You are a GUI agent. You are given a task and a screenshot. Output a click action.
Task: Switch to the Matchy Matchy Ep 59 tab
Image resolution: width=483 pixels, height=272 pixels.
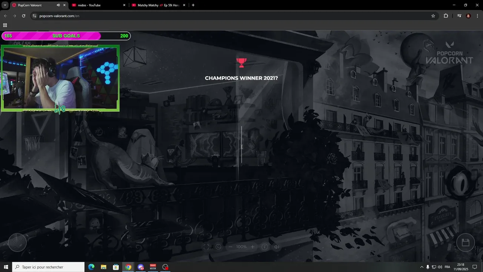tap(158, 5)
